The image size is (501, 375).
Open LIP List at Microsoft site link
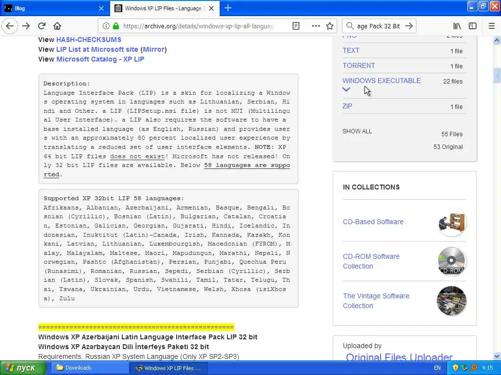[97, 49]
